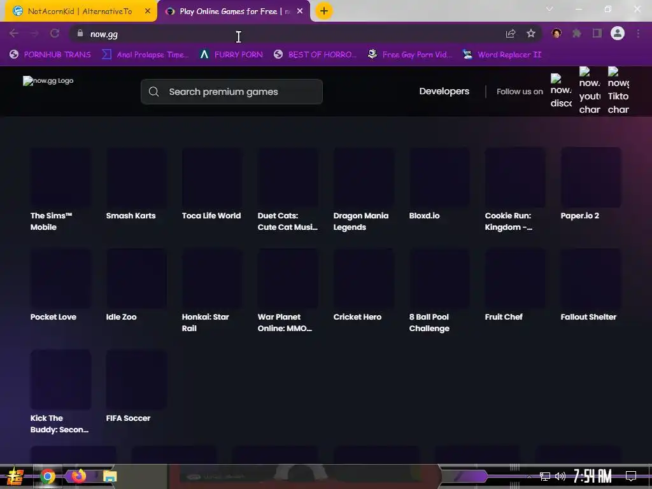This screenshot has width=652, height=489.
Task: Click the Pocket Love game title
Action: point(53,317)
